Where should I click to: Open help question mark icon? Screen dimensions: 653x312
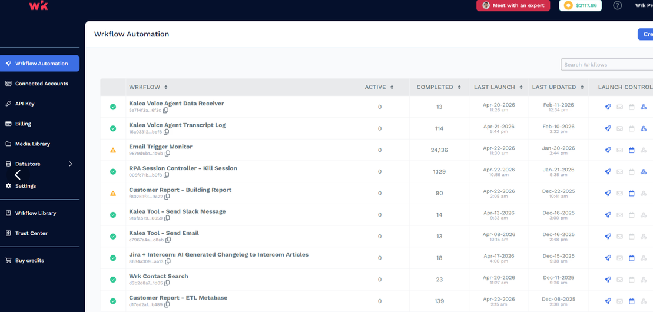618,5
